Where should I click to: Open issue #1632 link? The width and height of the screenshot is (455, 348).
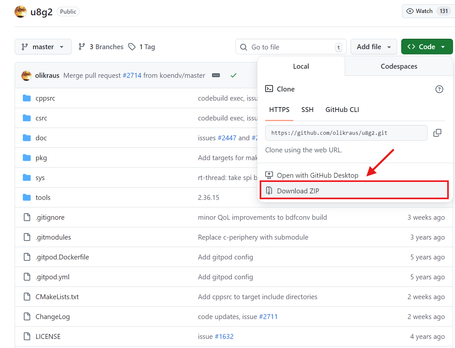pyautogui.click(x=224, y=336)
